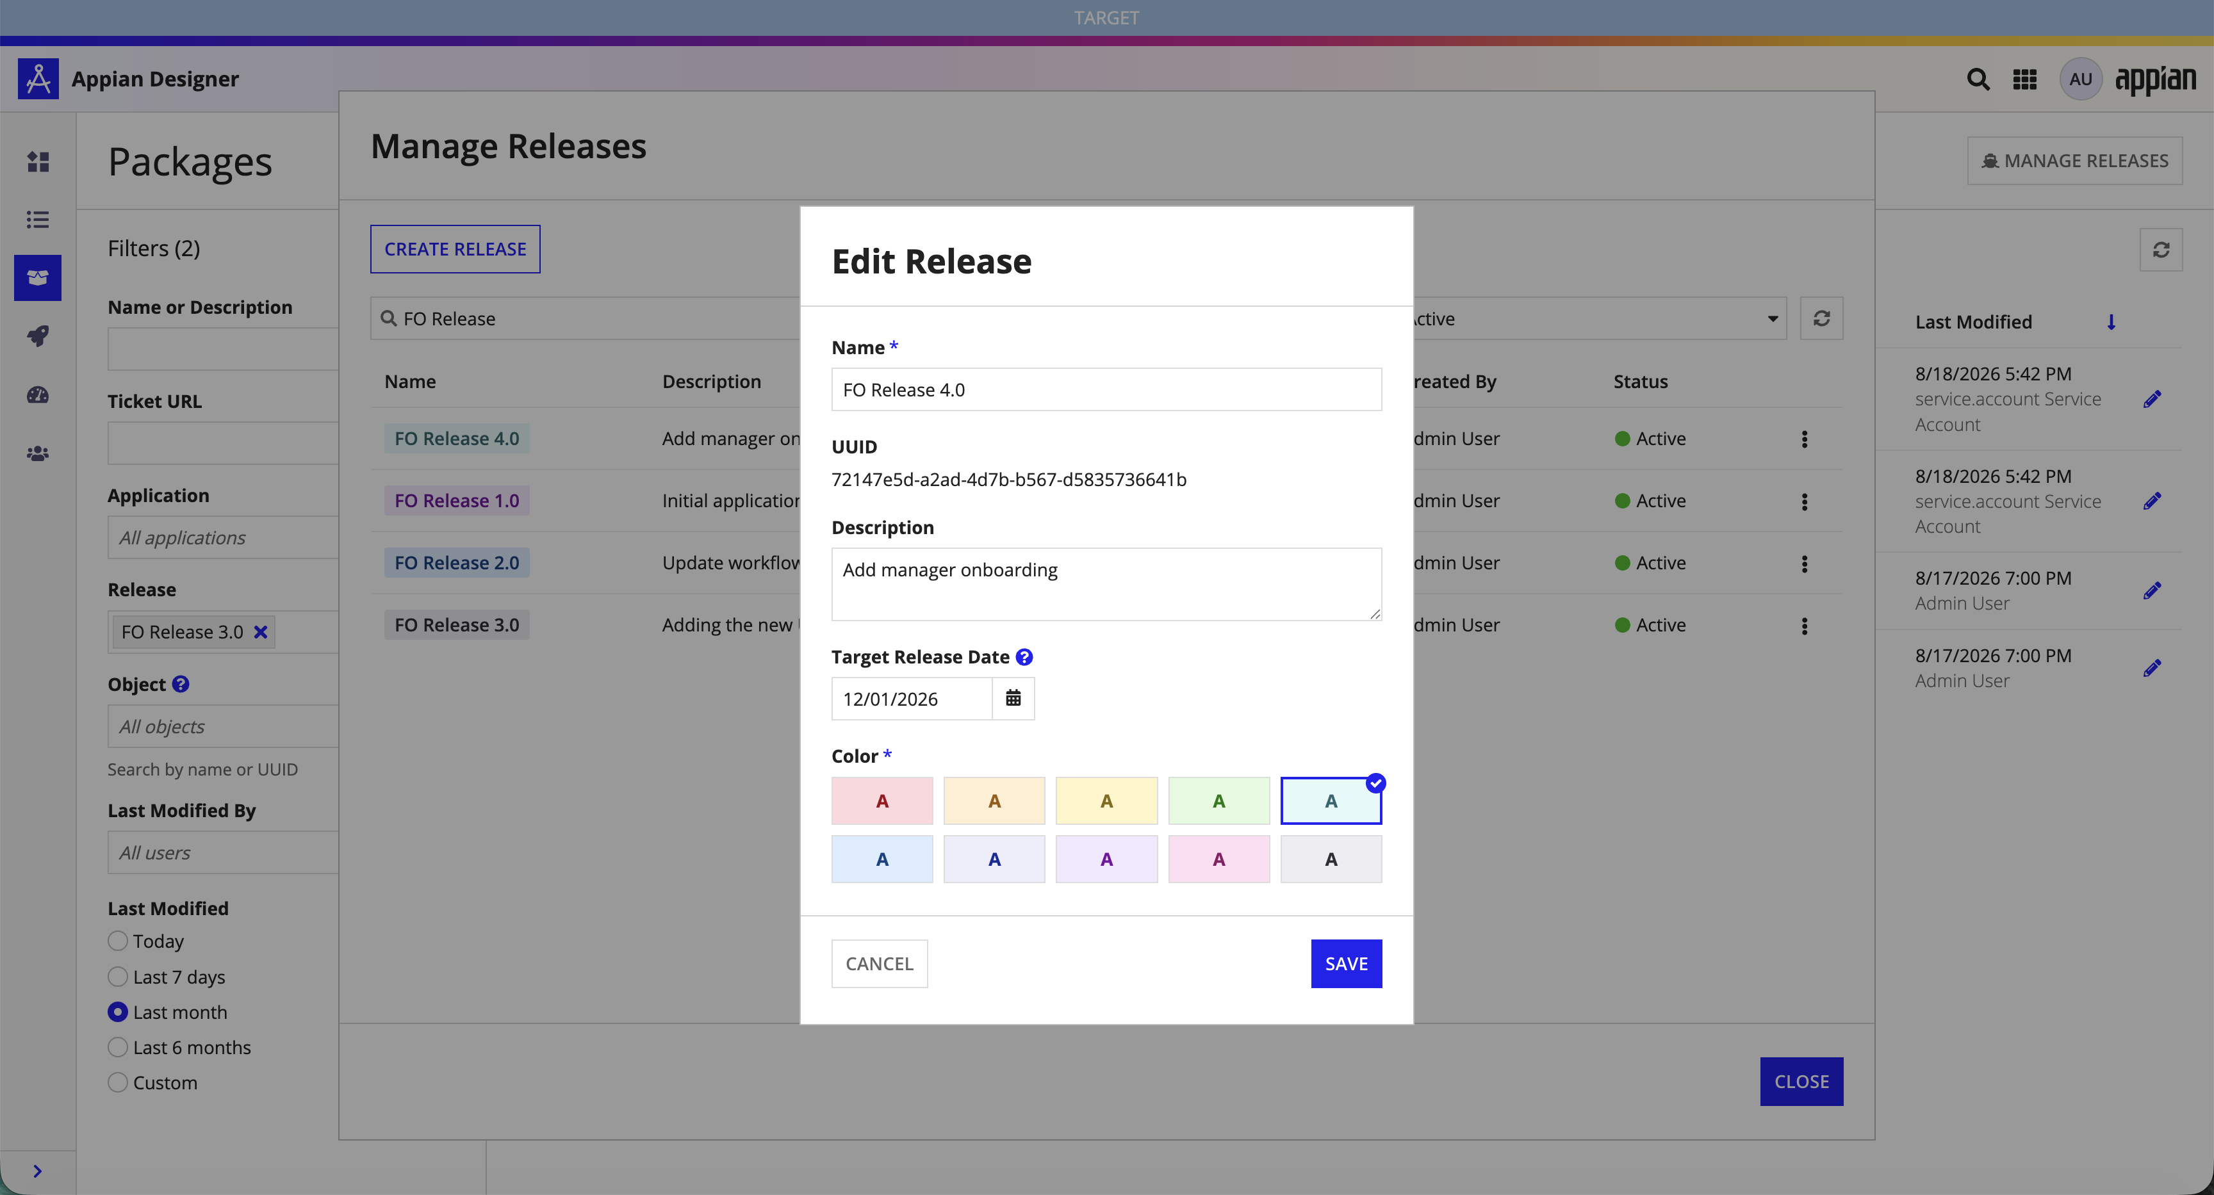
Task: Expand the collapsed left navigation chevron
Action: click(37, 1171)
